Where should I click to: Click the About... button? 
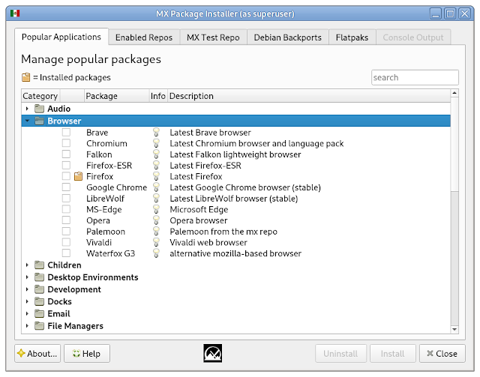(37, 354)
